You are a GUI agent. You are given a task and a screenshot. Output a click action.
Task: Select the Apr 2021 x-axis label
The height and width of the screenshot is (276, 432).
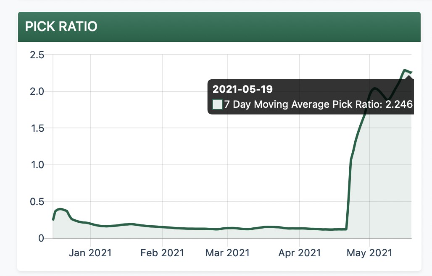pos(300,253)
